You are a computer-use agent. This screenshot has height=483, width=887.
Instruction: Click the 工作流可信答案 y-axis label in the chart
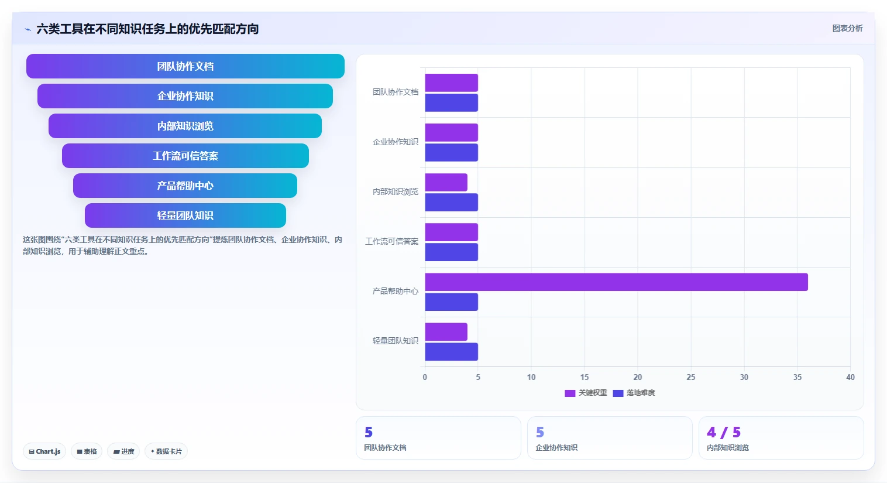[x=392, y=241]
